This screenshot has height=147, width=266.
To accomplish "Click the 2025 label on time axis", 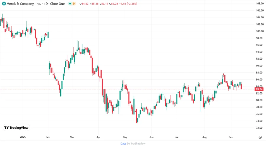I will (23, 137).
